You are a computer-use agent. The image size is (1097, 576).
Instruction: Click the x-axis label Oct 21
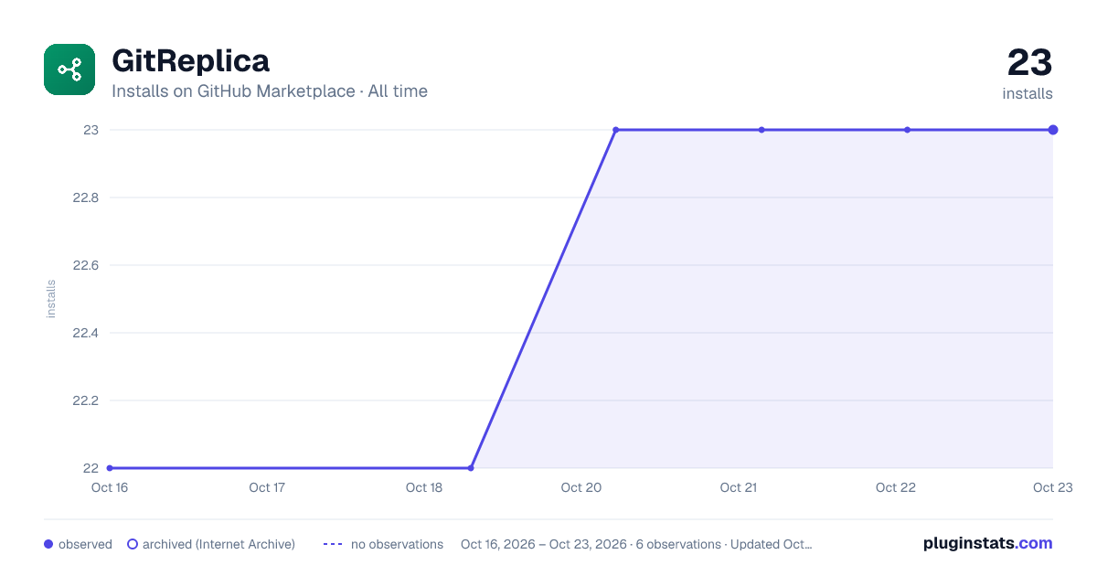(739, 487)
